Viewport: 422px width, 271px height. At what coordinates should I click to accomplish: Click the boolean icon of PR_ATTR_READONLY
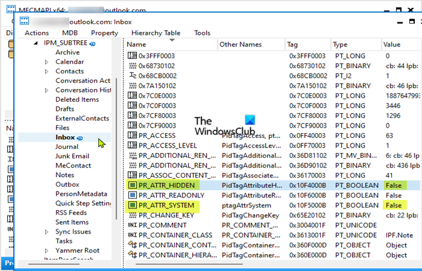[133, 195]
